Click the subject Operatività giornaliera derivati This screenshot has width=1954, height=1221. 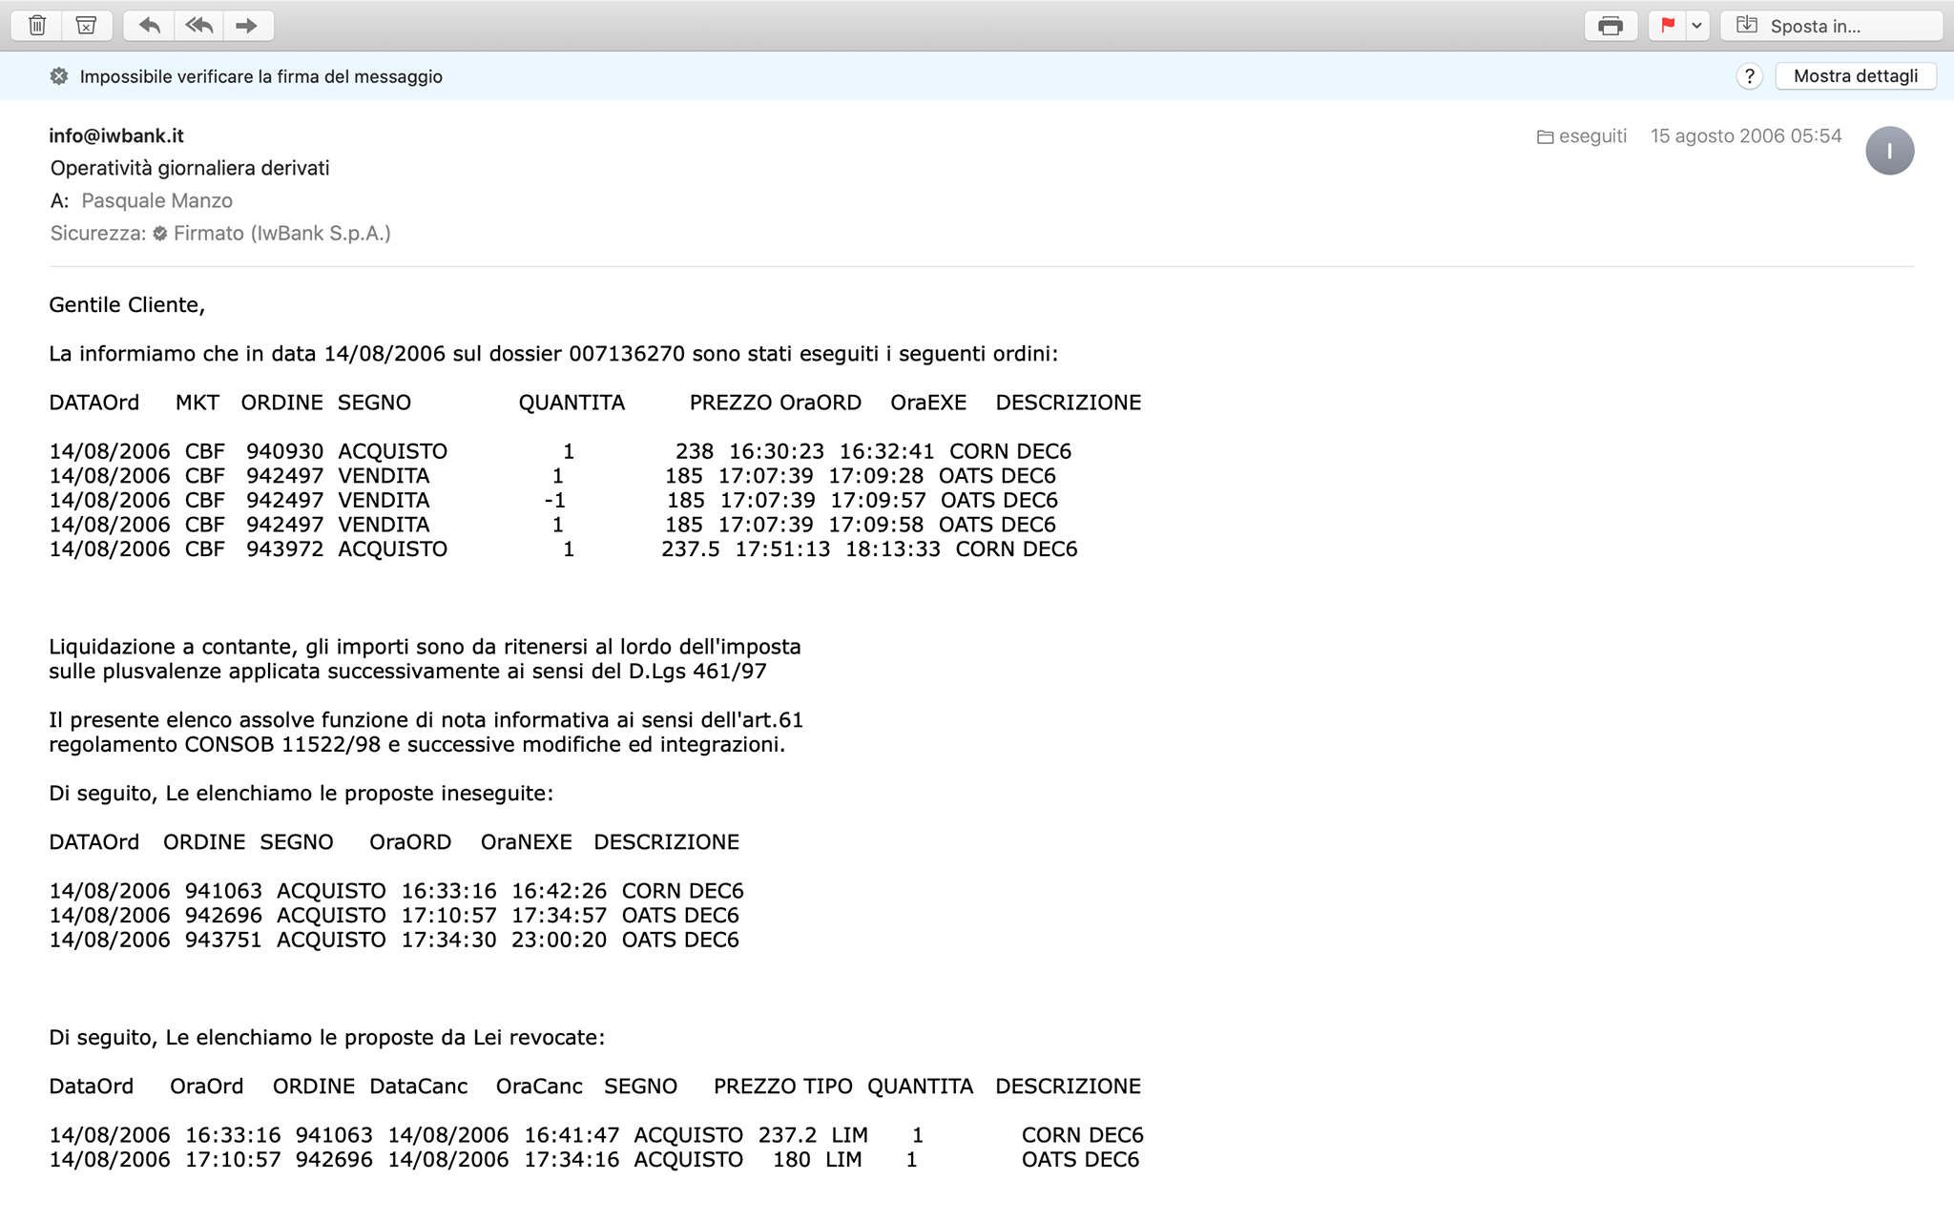pyautogui.click(x=190, y=168)
